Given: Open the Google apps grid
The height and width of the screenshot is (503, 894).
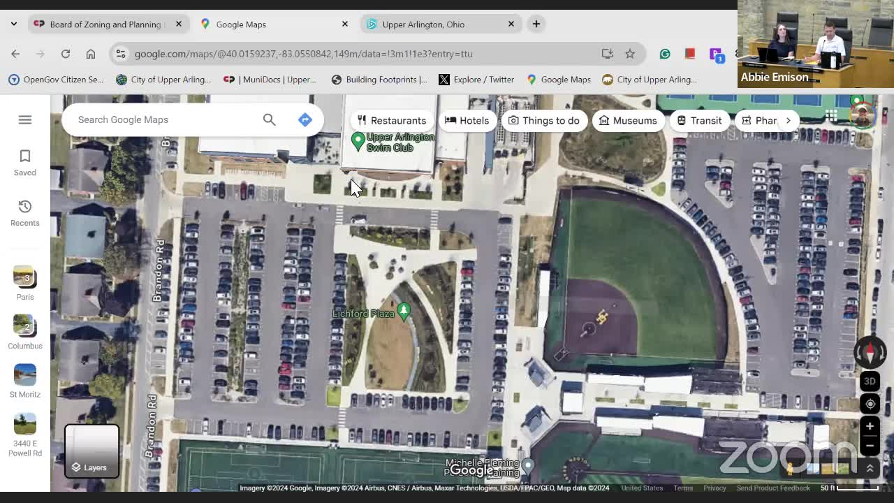Looking at the screenshot, I should [x=831, y=115].
